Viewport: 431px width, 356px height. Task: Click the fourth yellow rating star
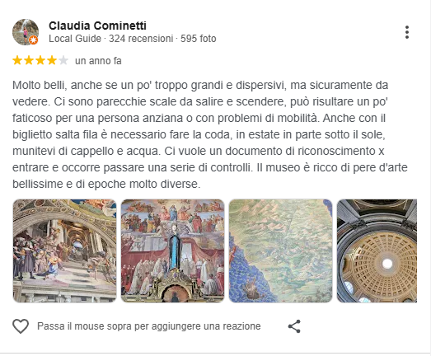click(x=52, y=60)
